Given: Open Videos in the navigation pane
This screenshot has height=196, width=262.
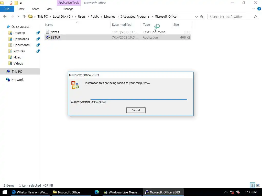Looking at the screenshot, I should click(x=18, y=64).
